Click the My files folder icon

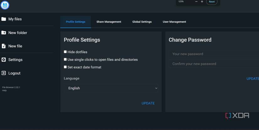click(x=4, y=19)
